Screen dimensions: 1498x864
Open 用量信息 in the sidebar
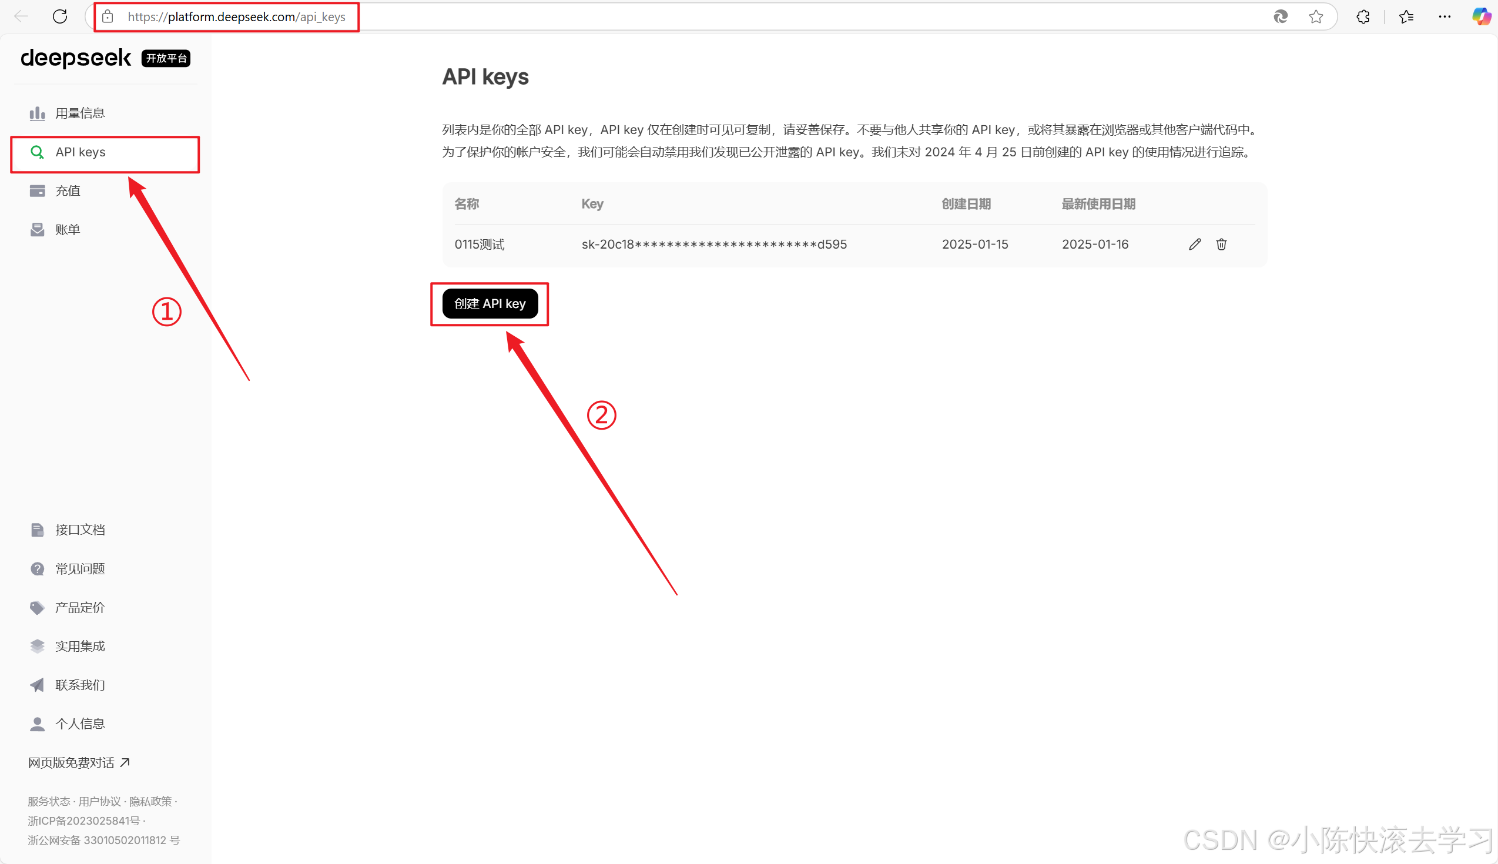tap(79, 113)
